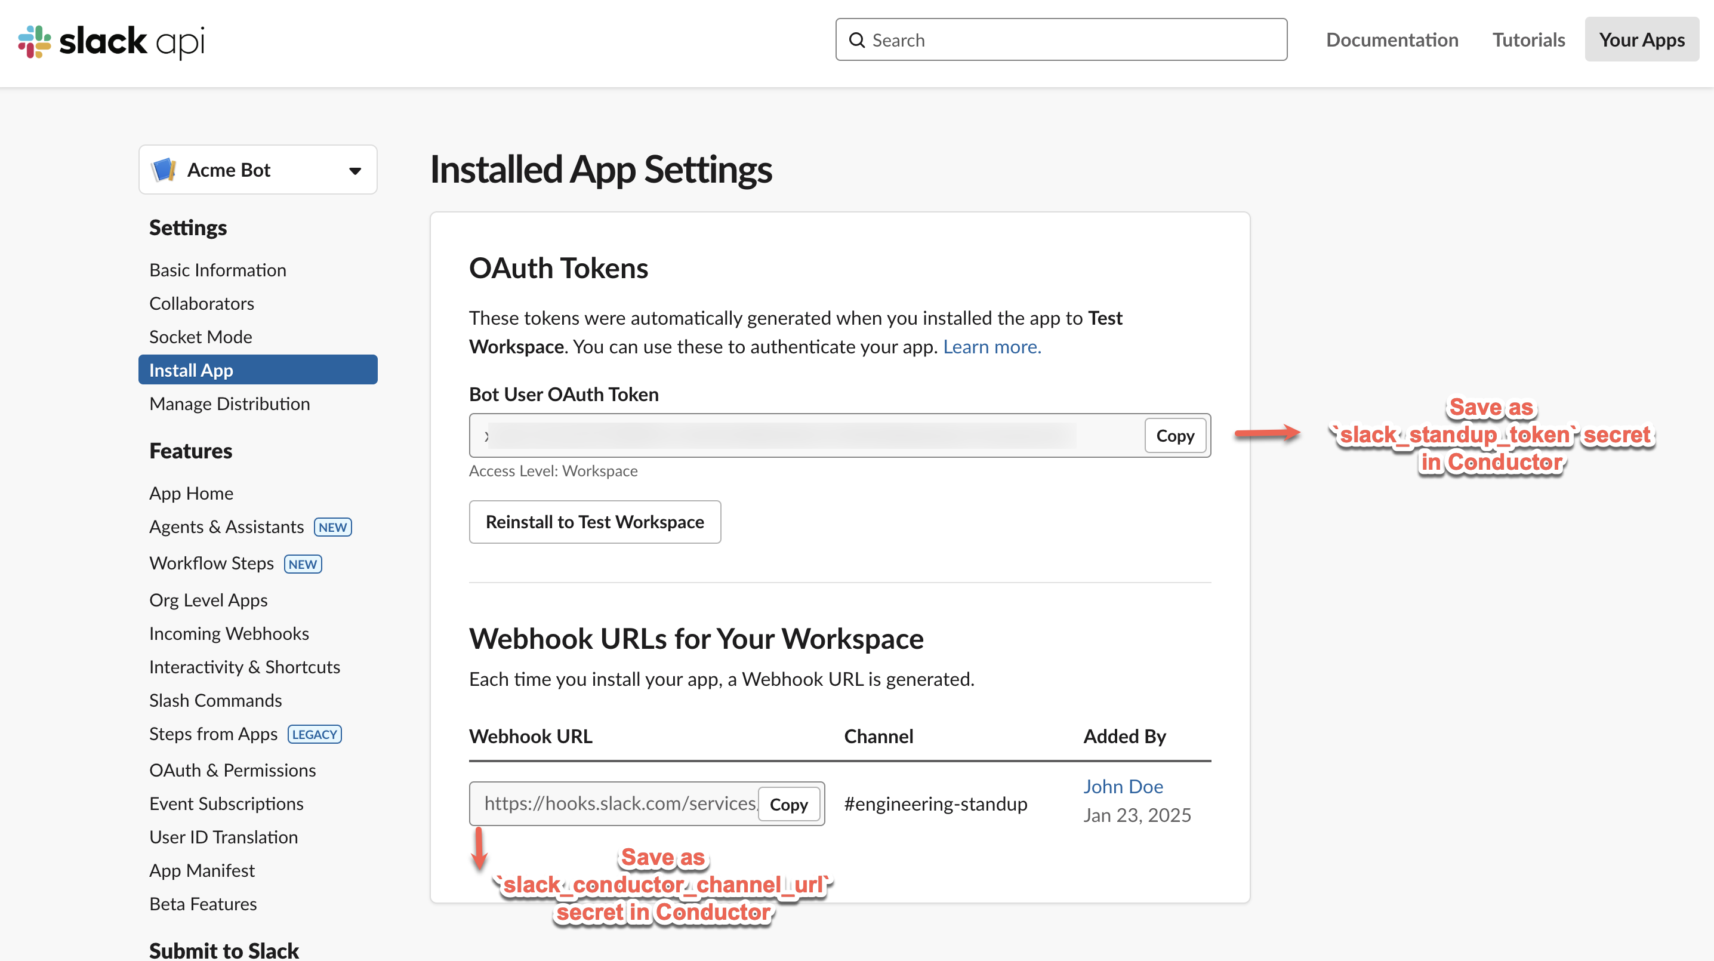Image resolution: width=1714 pixels, height=961 pixels.
Task: Open the Tutorials link
Action: [x=1528, y=40]
